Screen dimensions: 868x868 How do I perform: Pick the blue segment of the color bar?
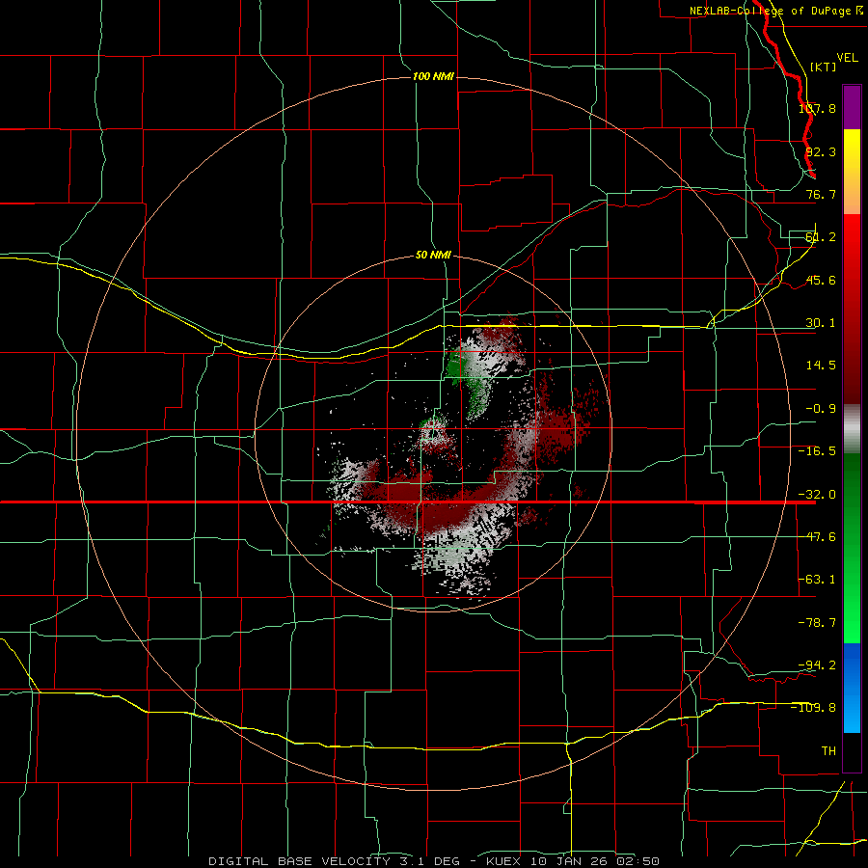tap(852, 688)
